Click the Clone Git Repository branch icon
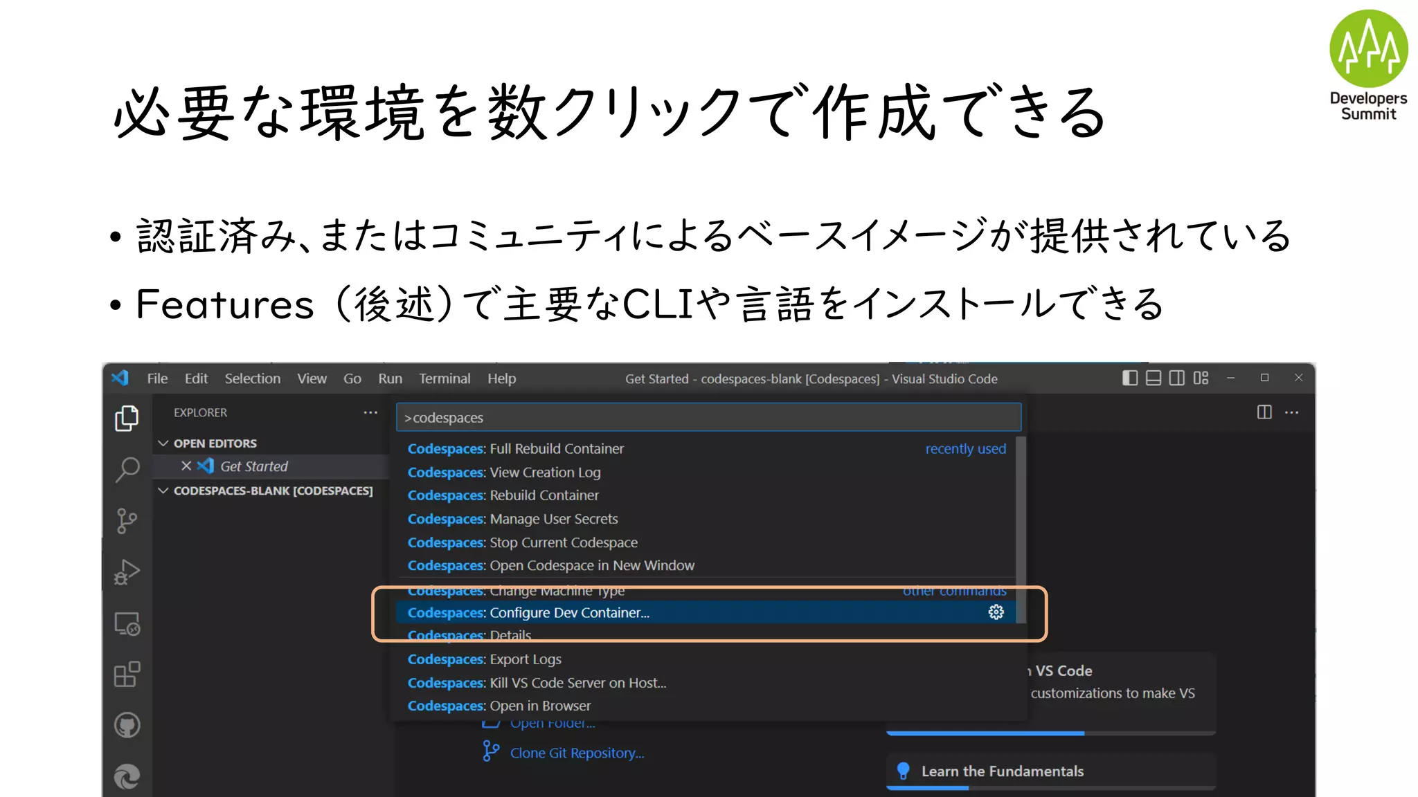 (491, 751)
